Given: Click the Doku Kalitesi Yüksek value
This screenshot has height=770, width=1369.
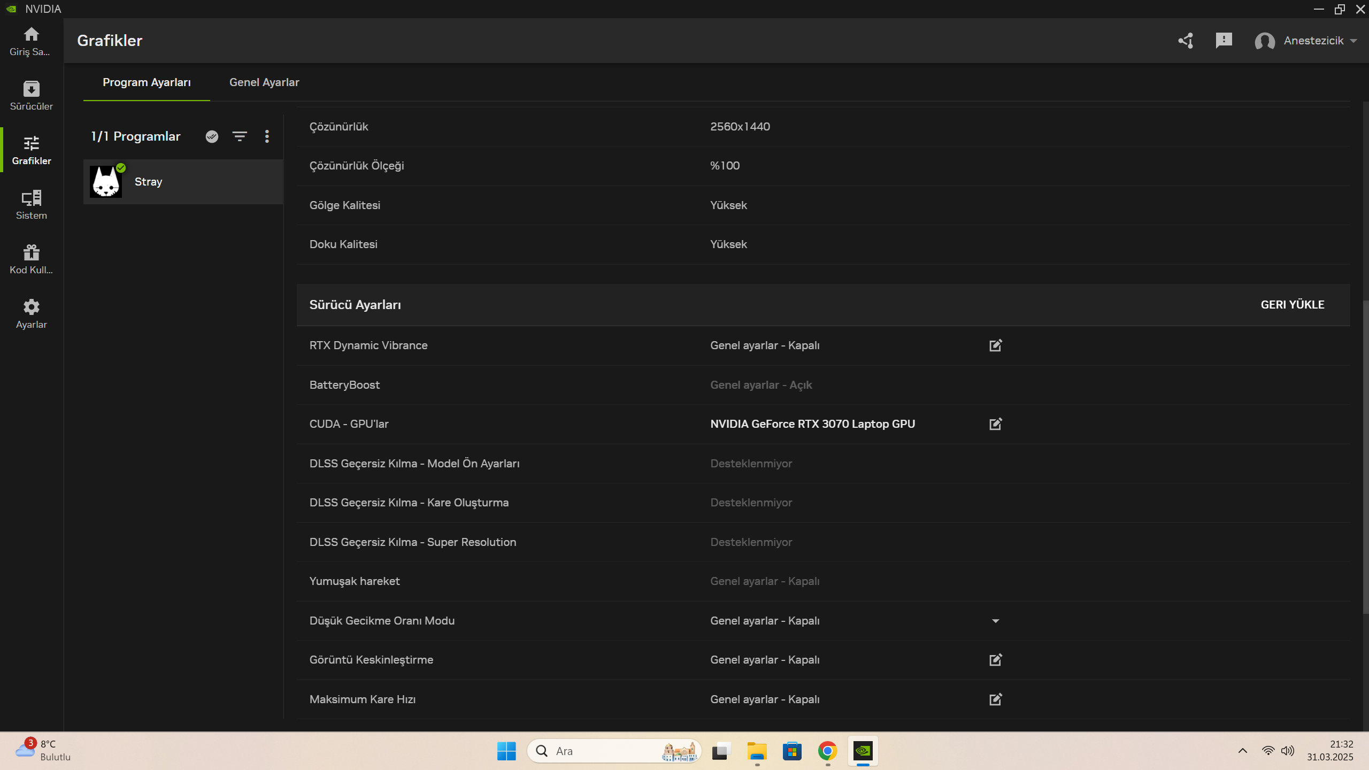Looking at the screenshot, I should coord(728,244).
